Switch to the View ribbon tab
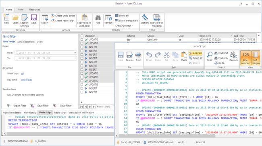Screen dimensions: 262x146 pyautogui.click(x=21, y=10)
